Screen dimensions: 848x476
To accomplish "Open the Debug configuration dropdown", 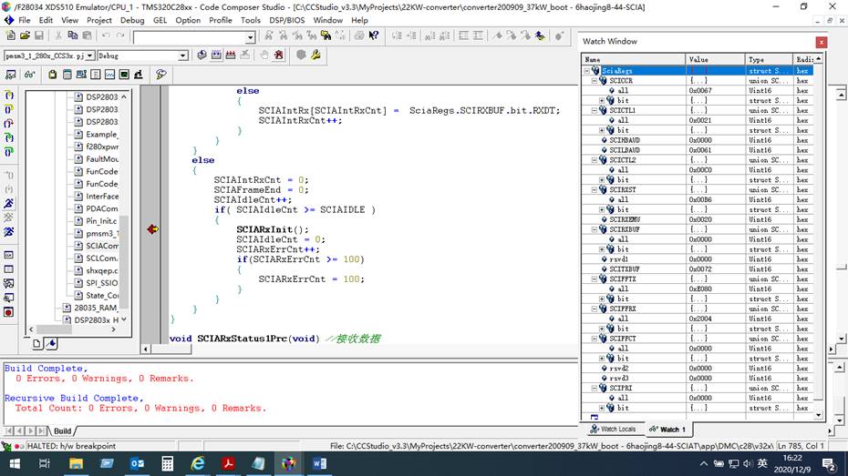I will click(182, 56).
